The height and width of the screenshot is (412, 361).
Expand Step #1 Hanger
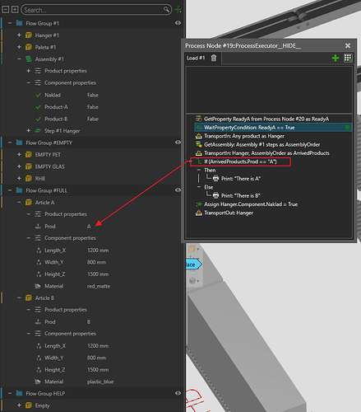pos(28,130)
